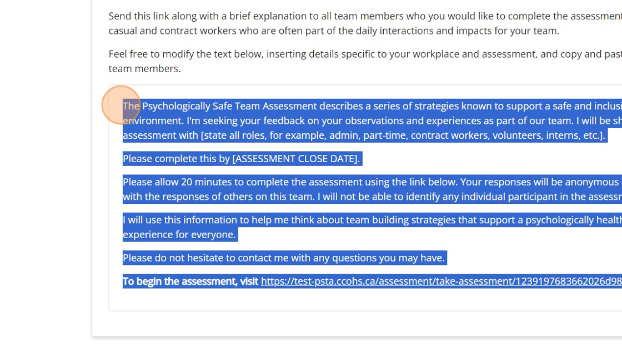Screen dimensions: 622x347
Task: Click the "team members." text above the box
Action: coord(145,69)
